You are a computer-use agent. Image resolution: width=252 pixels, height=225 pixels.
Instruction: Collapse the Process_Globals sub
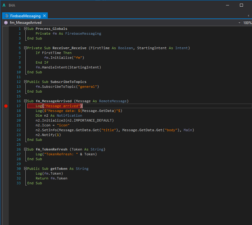tap(26, 29)
